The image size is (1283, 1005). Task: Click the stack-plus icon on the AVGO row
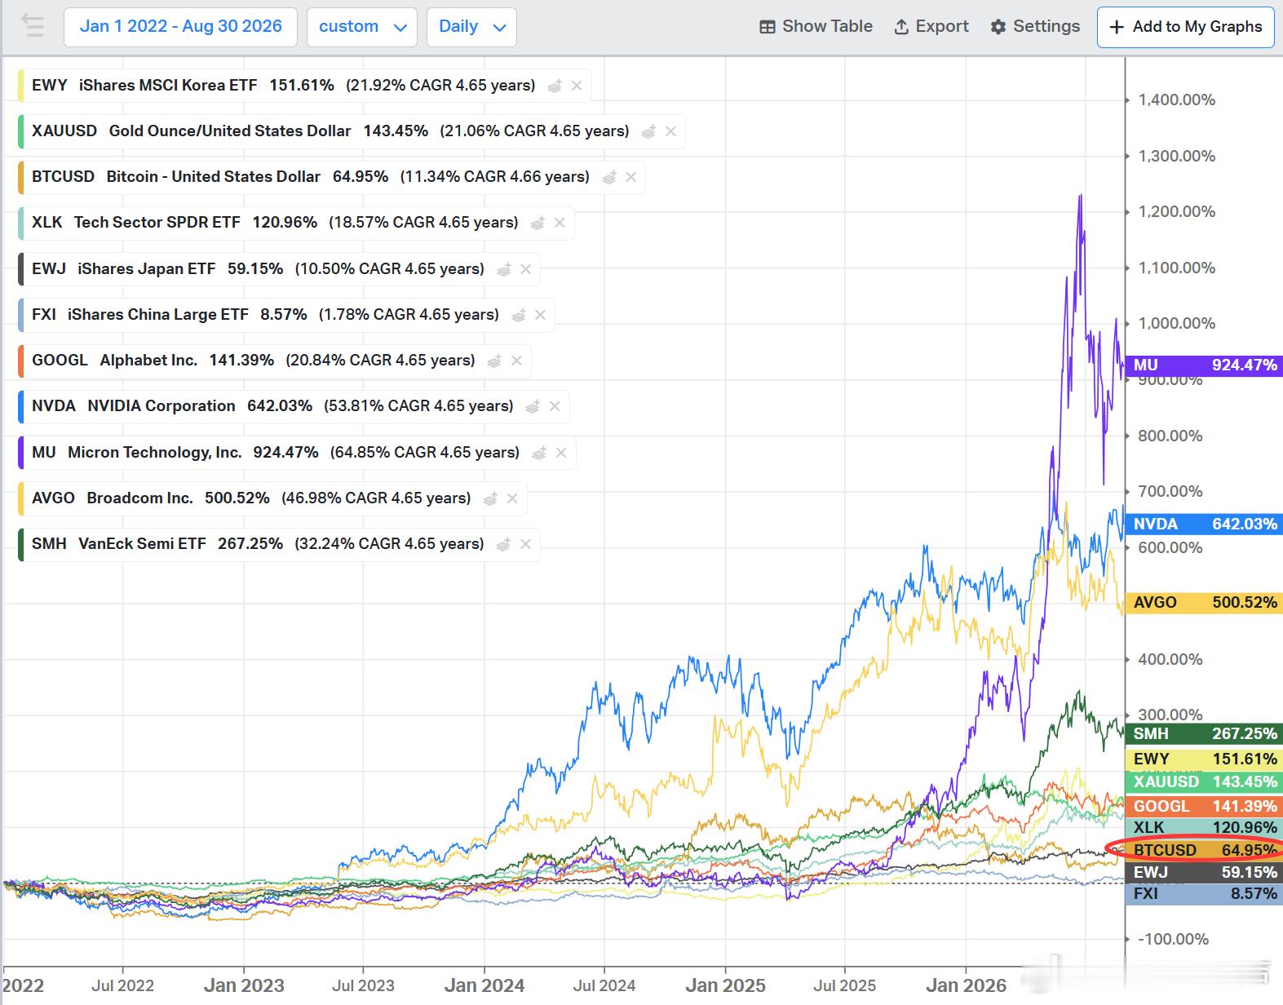tap(490, 498)
